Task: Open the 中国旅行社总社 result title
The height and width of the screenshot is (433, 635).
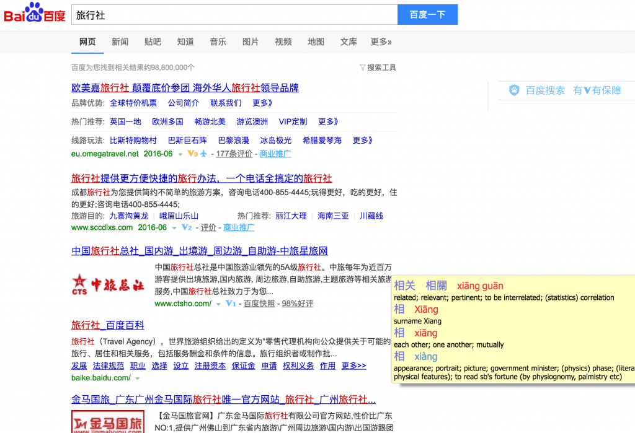Action: click(200, 251)
